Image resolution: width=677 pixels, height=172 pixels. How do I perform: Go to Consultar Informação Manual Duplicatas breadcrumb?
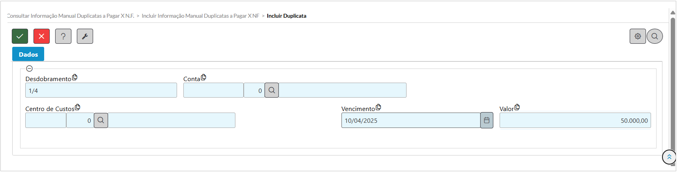71,16
